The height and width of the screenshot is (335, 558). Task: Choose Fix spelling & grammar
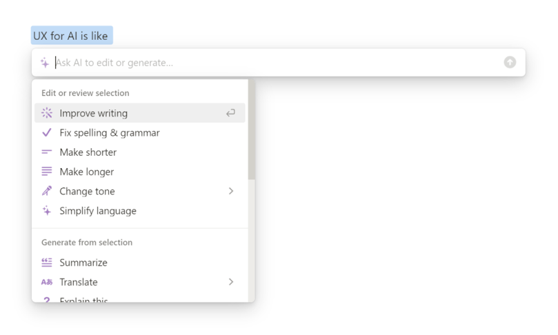(x=140, y=132)
